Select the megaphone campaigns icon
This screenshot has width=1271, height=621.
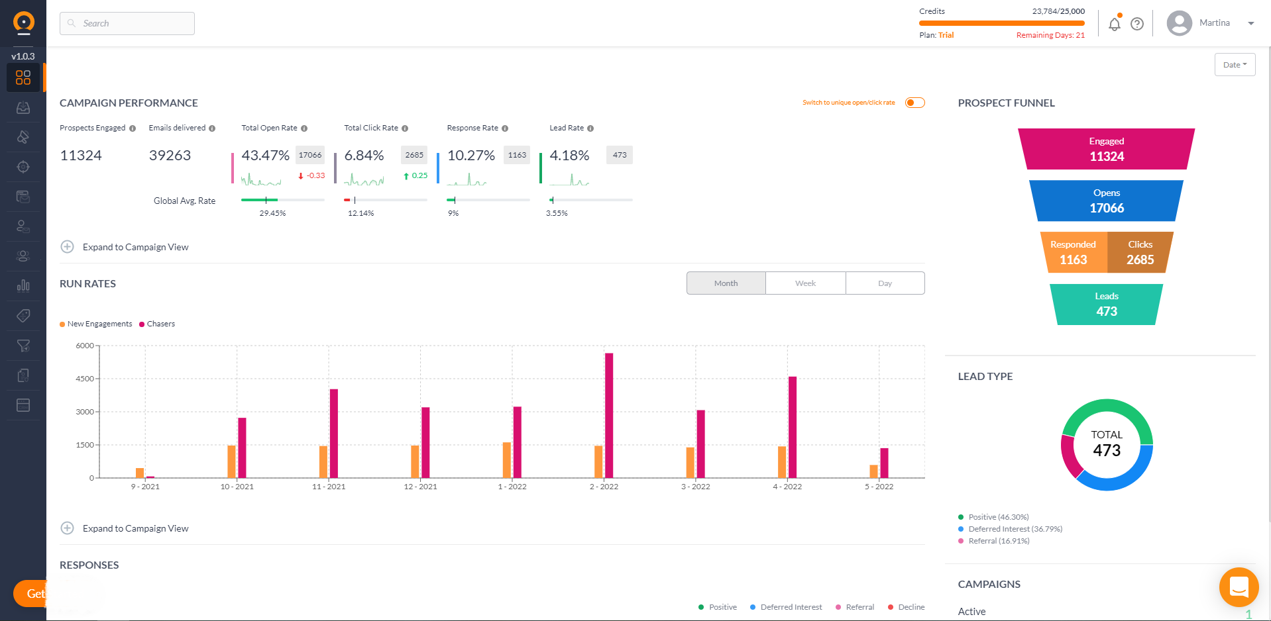tap(23, 137)
